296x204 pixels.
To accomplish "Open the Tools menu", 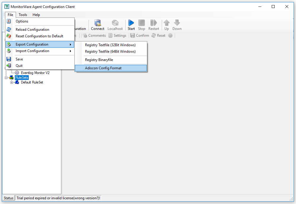I will [23, 15].
